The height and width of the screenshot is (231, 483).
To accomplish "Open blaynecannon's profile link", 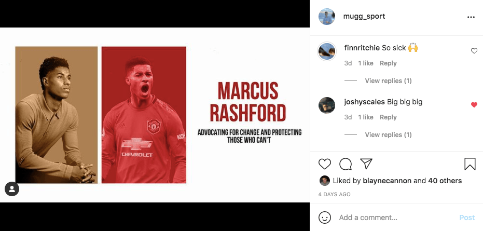I will (x=387, y=181).
